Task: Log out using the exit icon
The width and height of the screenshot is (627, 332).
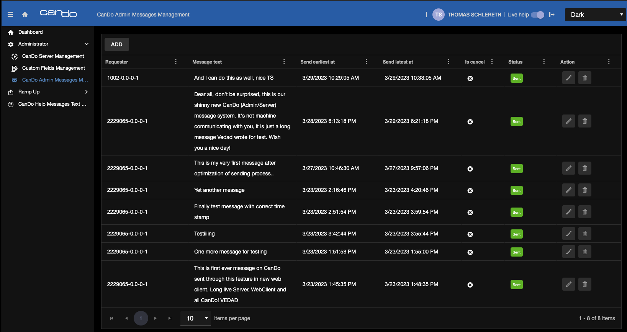Action: pos(552,15)
